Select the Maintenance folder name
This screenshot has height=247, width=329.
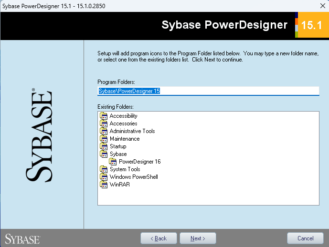(125, 139)
